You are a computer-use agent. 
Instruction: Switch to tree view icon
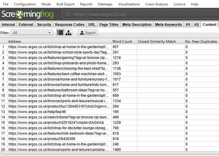click(68, 33)
